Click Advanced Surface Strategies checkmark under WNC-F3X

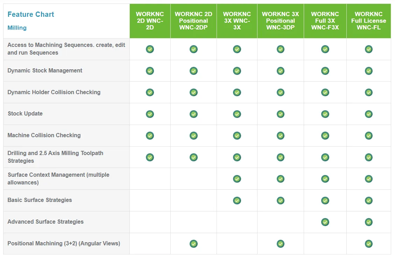click(x=325, y=222)
